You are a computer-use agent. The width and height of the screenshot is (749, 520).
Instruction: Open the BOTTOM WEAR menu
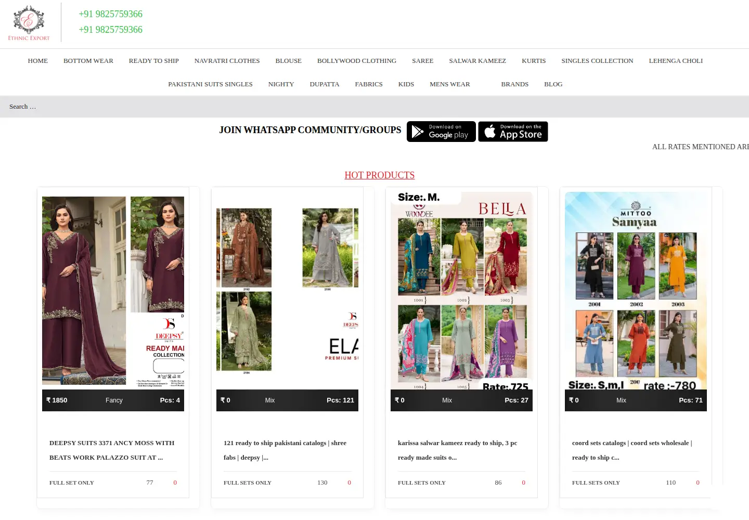pos(88,61)
